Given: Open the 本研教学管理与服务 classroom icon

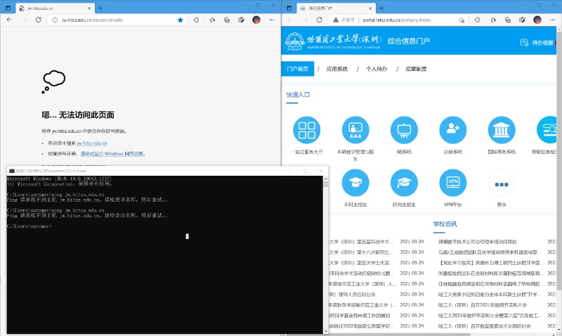Looking at the screenshot, I should [x=355, y=130].
